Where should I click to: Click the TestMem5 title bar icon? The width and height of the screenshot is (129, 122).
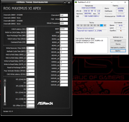click(x=76, y=2)
